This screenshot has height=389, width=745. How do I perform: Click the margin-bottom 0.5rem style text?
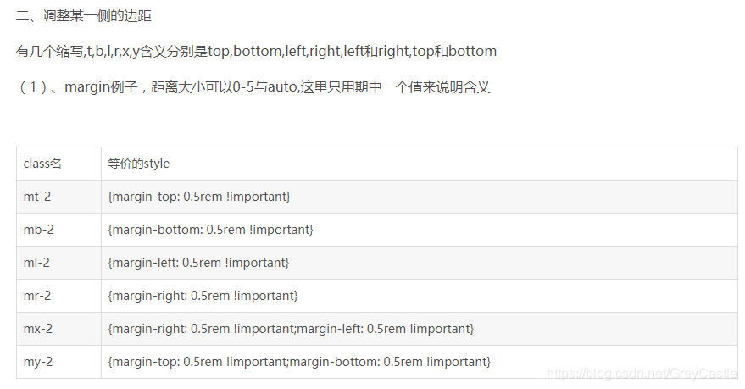(210, 230)
